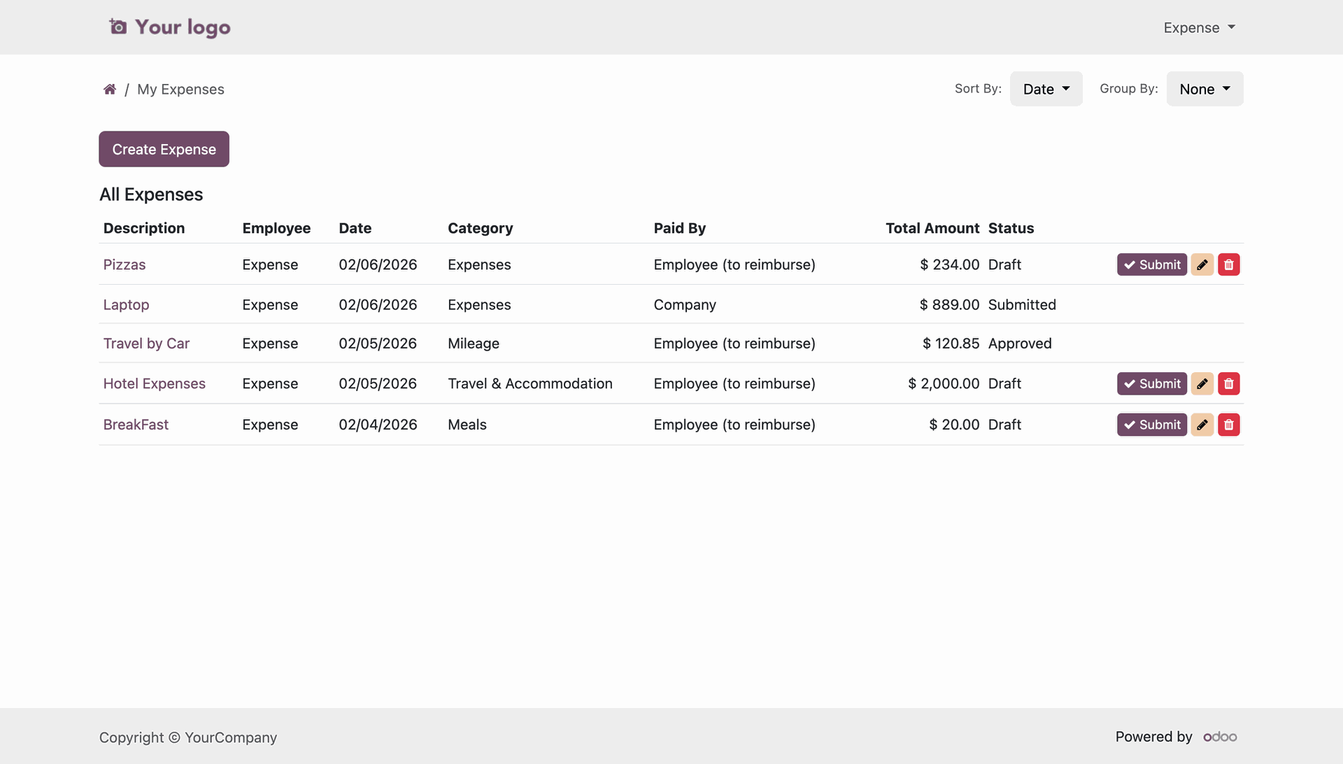Screen dimensions: 1343x764
Task: Delete the Hotel Expenses entry trash icon
Action: [1229, 383]
